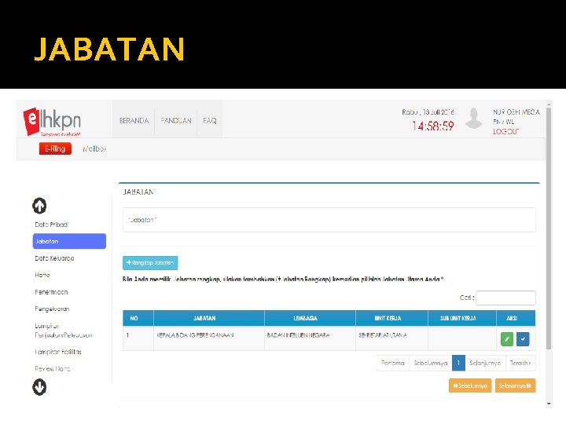Image resolution: width=566 pixels, height=424 pixels.
Task: Go to Harta section
Action: (42, 275)
